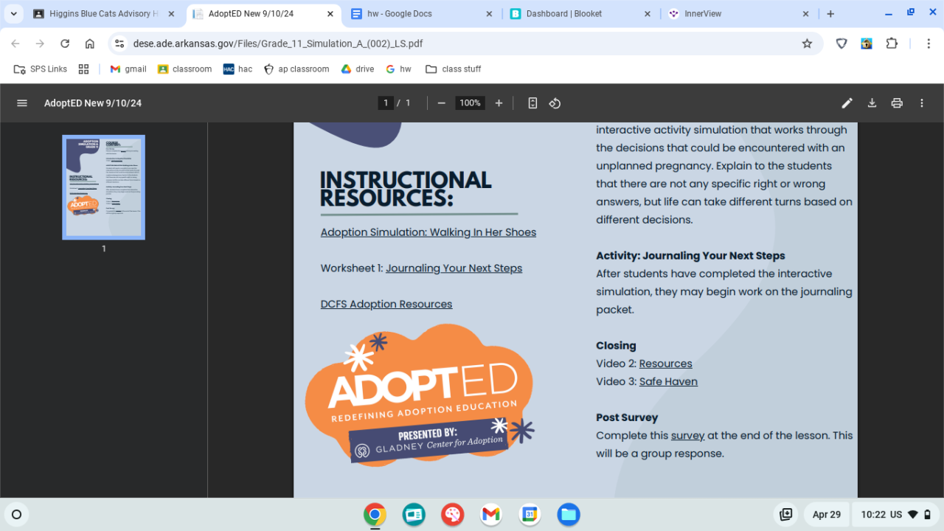
Task: Zoom out with the minus button
Action: (x=441, y=103)
